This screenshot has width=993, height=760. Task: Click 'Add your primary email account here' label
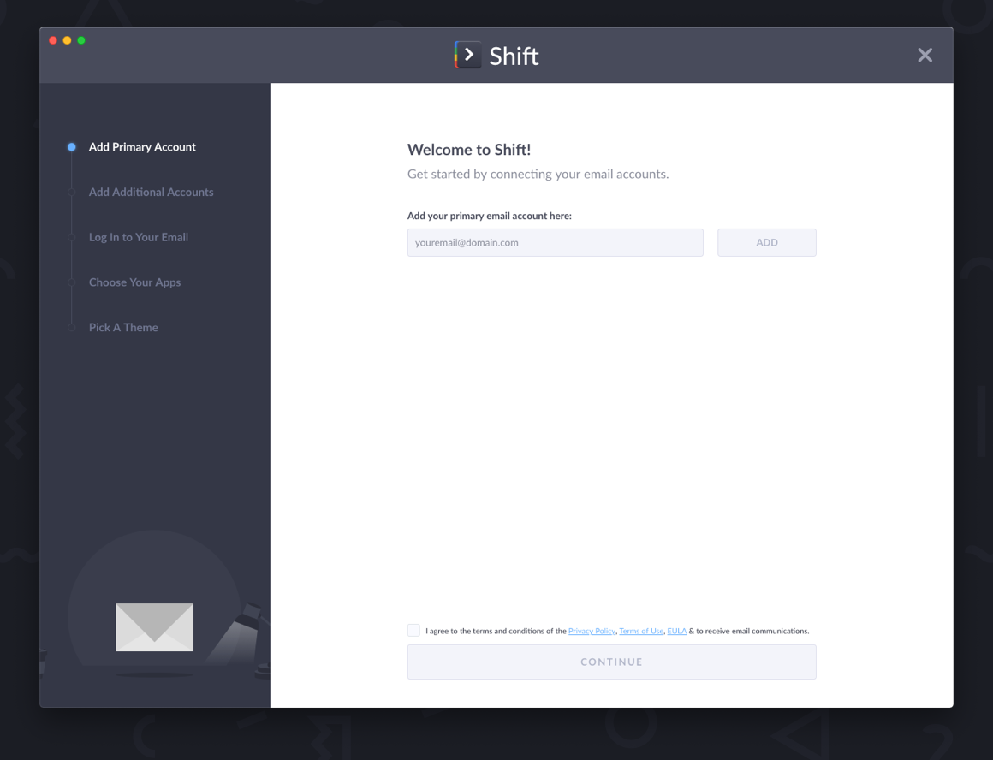tap(490, 216)
